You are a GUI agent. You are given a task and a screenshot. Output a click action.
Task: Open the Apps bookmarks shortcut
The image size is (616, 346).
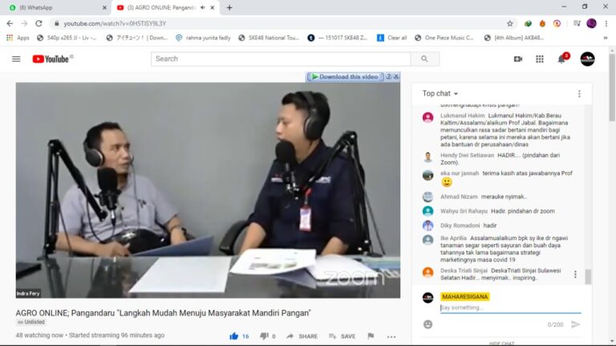18,38
